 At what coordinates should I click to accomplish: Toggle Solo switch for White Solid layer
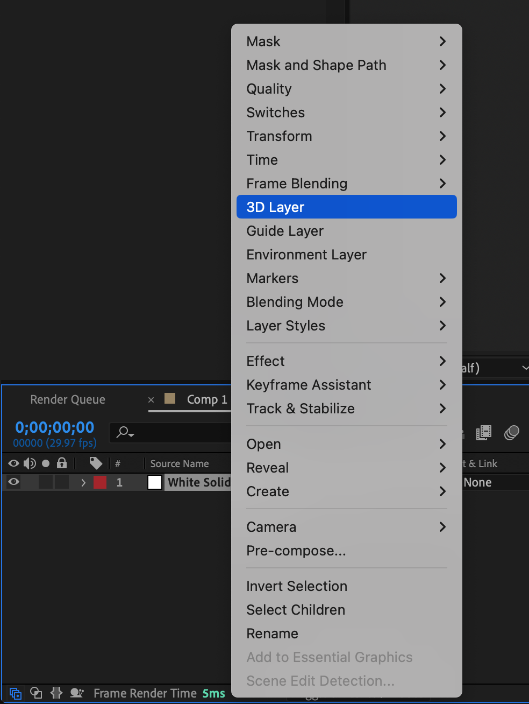46,482
